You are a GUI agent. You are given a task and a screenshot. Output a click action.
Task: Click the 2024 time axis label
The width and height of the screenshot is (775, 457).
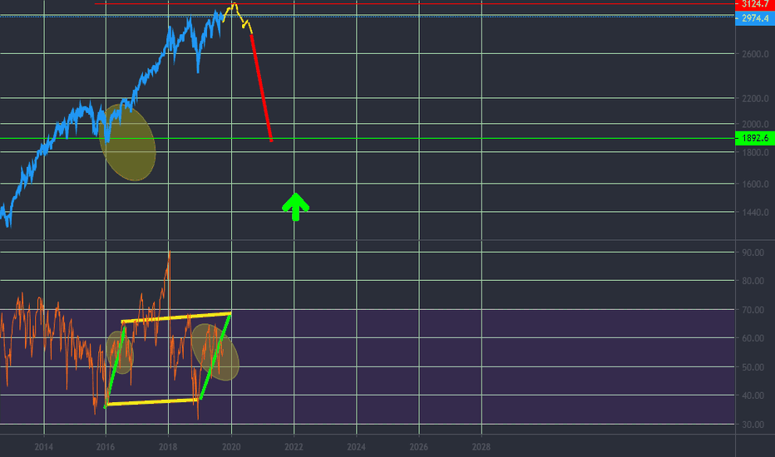tap(357, 447)
